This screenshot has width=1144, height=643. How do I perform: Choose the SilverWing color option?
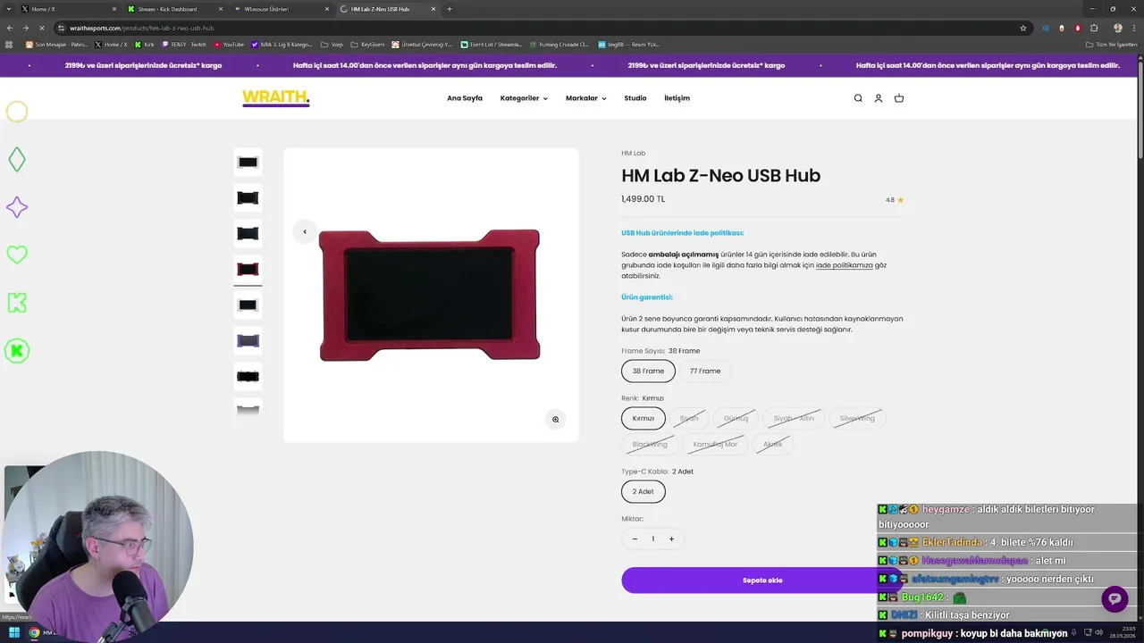(x=857, y=418)
